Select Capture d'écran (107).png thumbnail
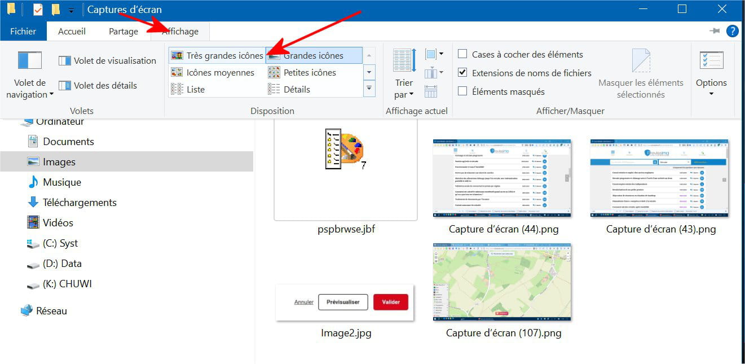Viewport: 745px width, 364px height. pyautogui.click(x=502, y=282)
